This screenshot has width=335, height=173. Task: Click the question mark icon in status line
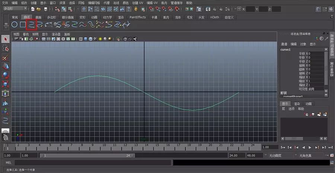click(x=129, y=9)
